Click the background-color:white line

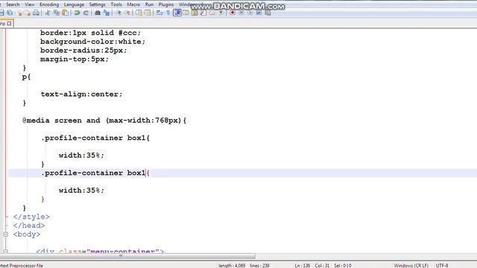point(92,42)
